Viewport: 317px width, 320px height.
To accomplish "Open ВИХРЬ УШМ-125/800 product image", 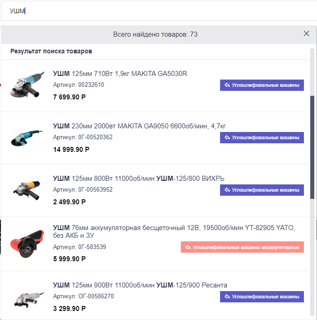I will tap(27, 190).
